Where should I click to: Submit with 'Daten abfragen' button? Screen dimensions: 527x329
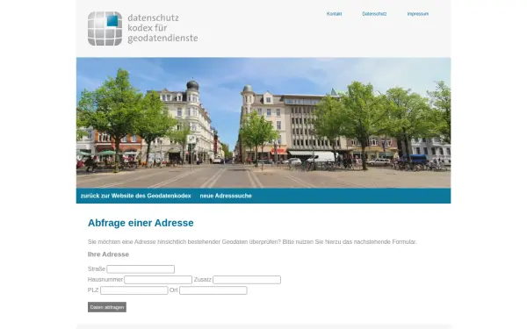pos(107,307)
